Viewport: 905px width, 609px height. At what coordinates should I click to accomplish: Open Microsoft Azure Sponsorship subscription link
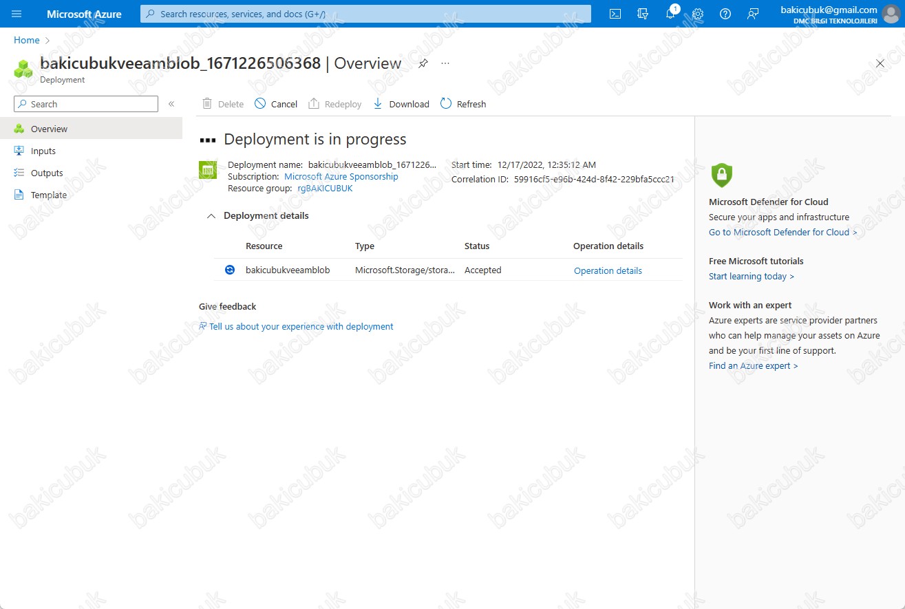[x=341, y=176]
